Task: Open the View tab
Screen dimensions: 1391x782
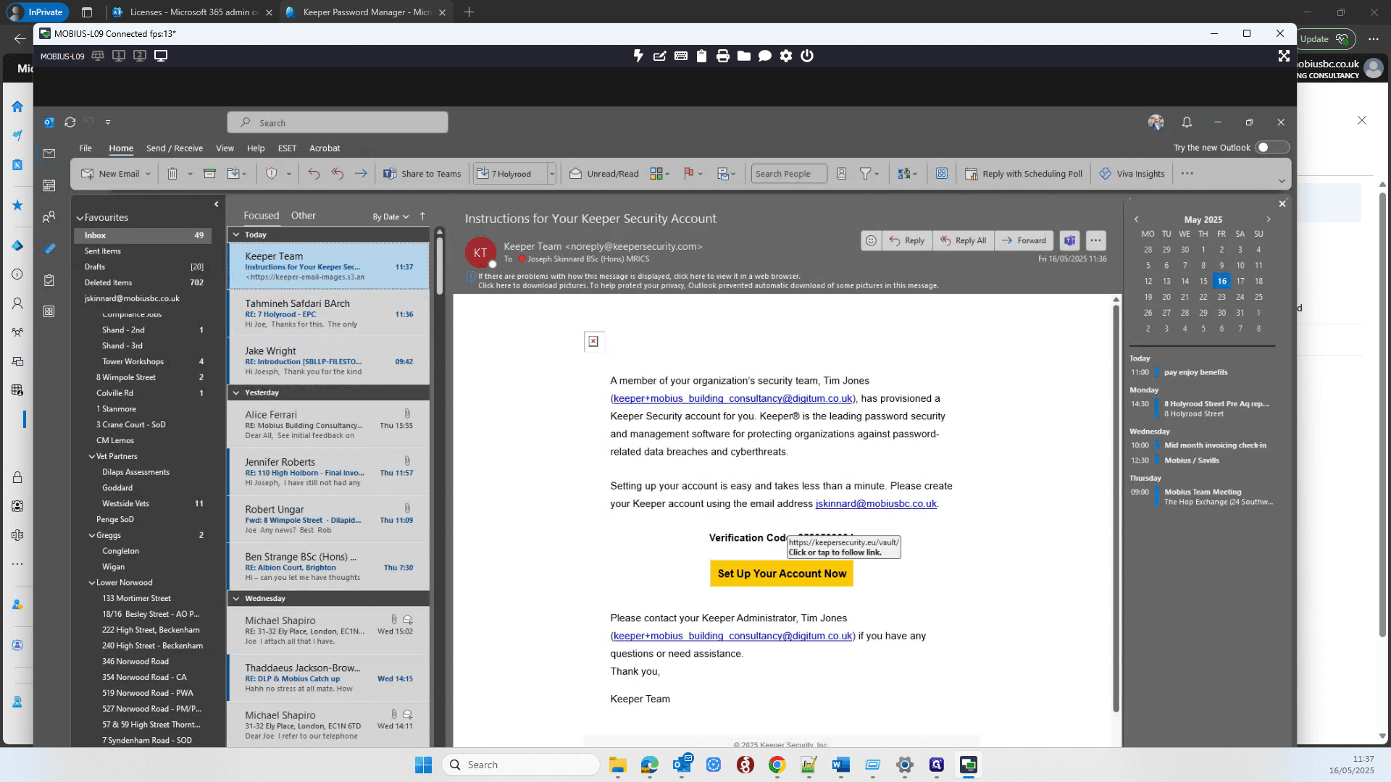Action: click(x=225, y=148)
